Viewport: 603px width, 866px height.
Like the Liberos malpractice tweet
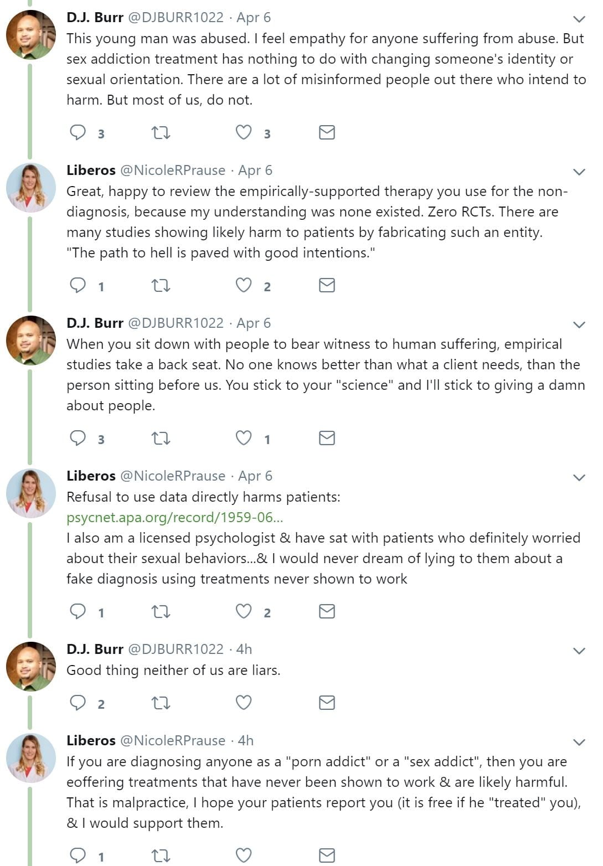(244, 855)
